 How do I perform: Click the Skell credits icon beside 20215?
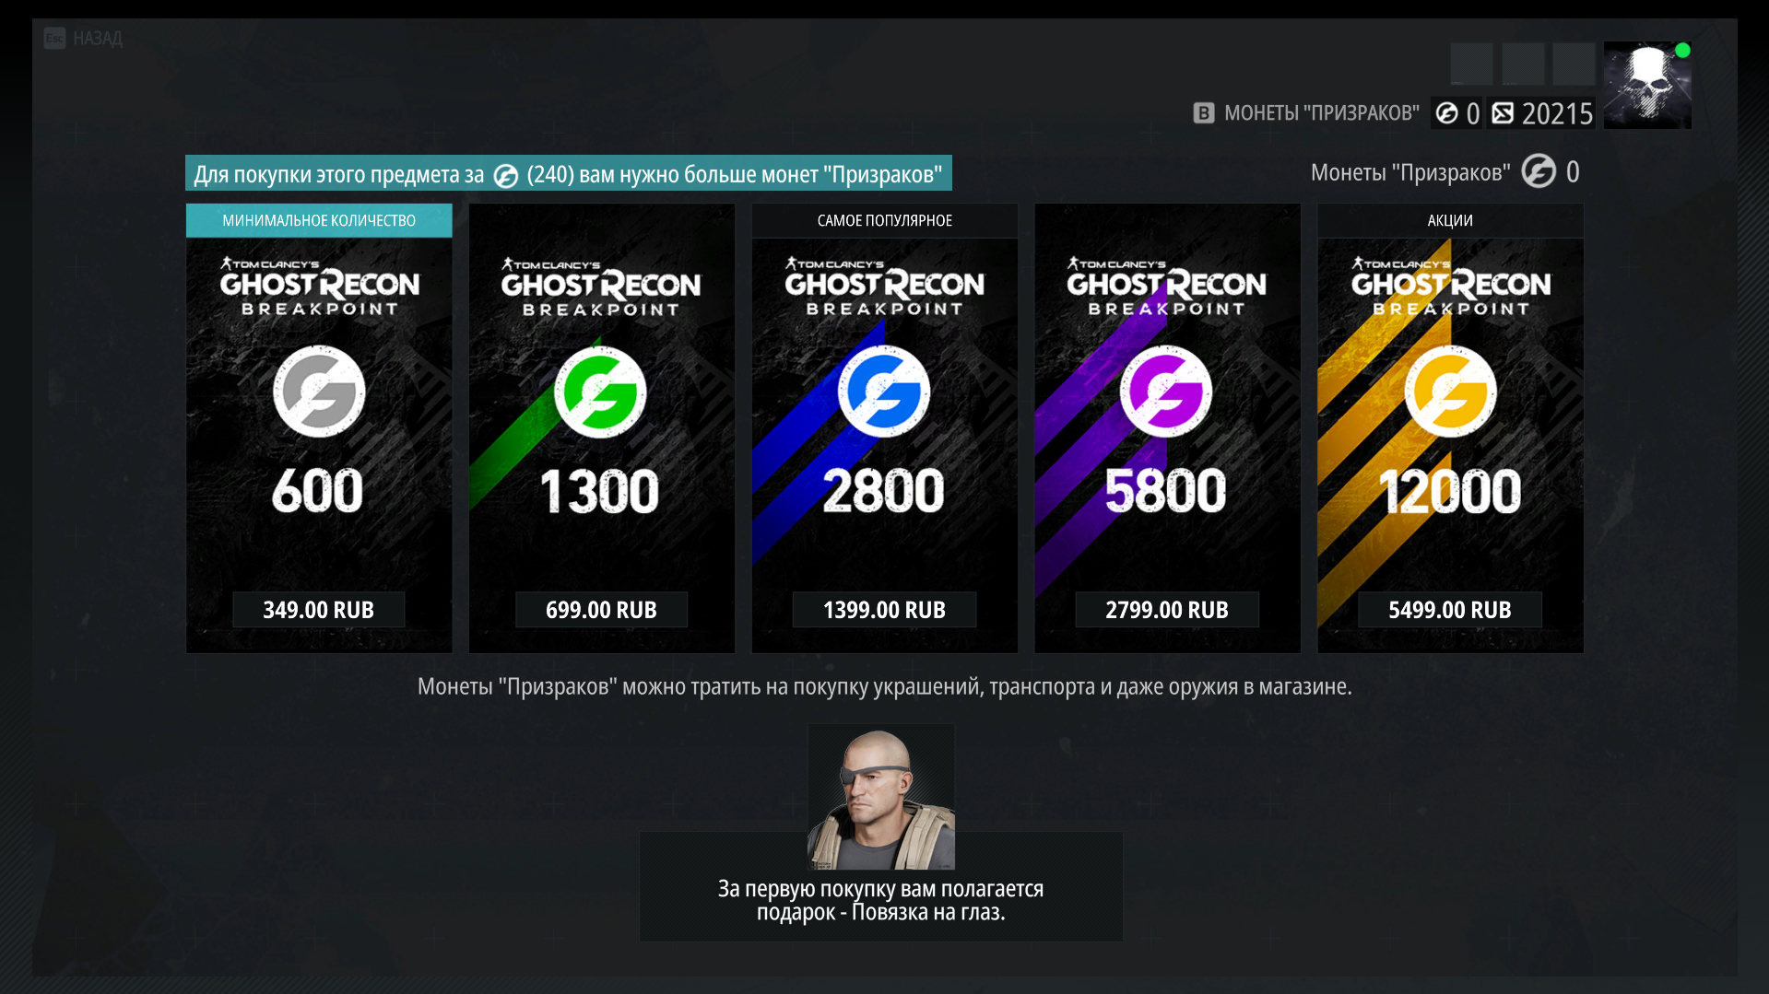[1503, 113]
